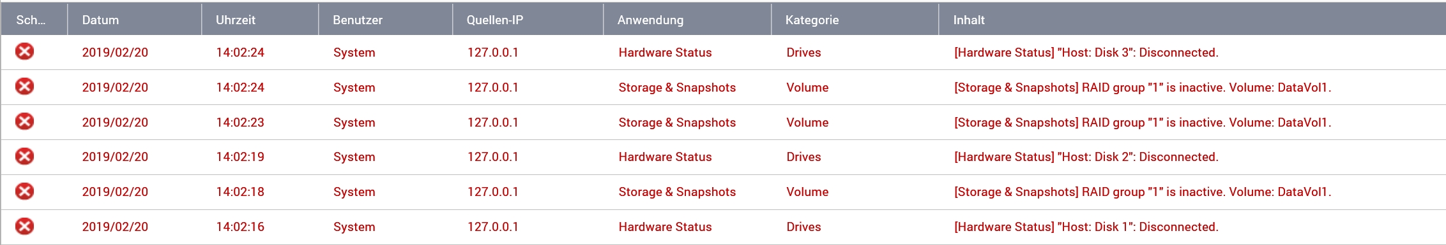This screenshot has width=1446, height=245.
Task: Click error icon on second 14:02:24 row
Action: 24,87
